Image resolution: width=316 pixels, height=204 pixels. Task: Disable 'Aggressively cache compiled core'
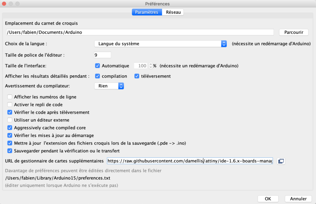pyautogui.click(x=10, y=128)
